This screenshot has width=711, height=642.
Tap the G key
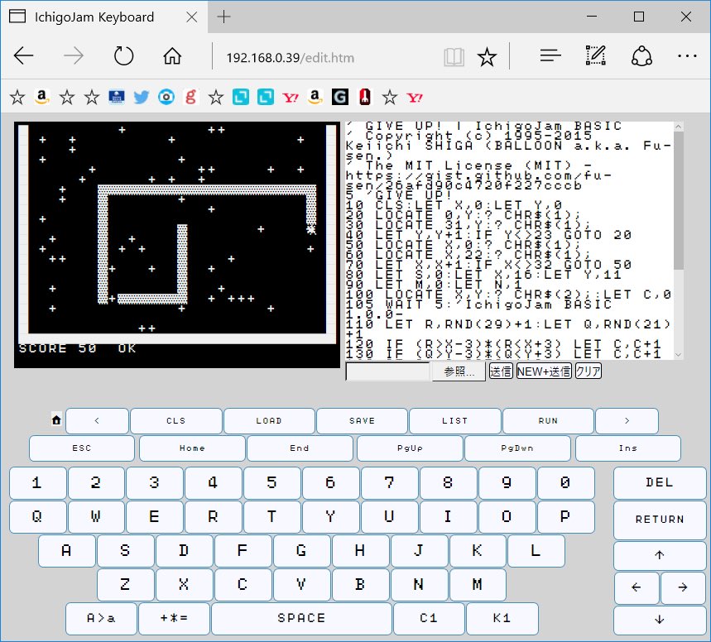(x=301, y=551)
